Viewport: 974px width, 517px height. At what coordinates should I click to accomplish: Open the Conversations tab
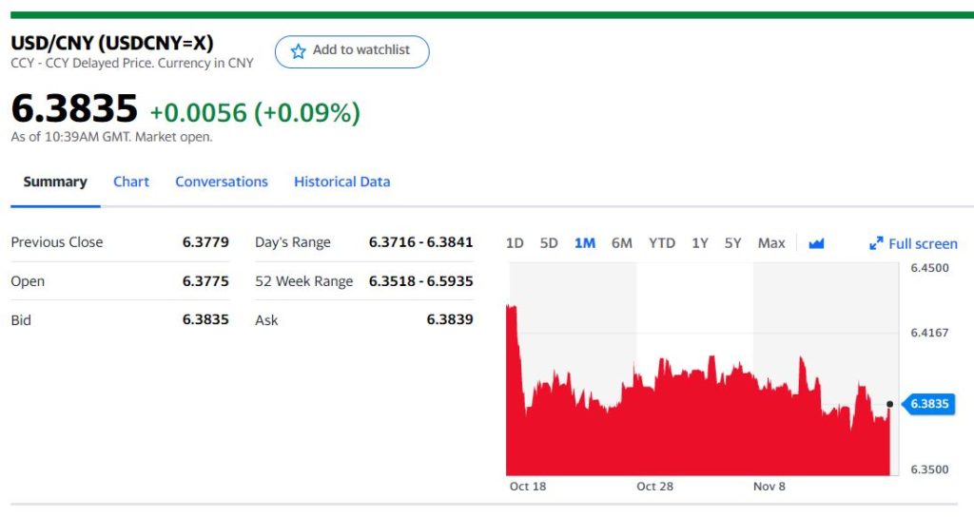222,182
